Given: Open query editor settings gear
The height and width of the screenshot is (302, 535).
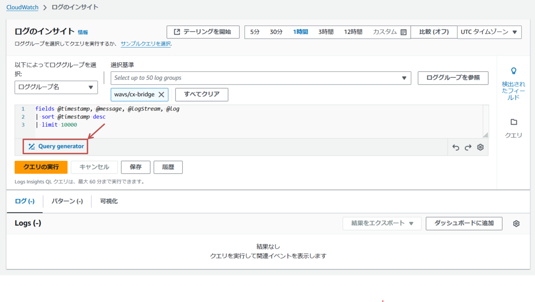Looking at the screenshot, I should click(480, 147).
